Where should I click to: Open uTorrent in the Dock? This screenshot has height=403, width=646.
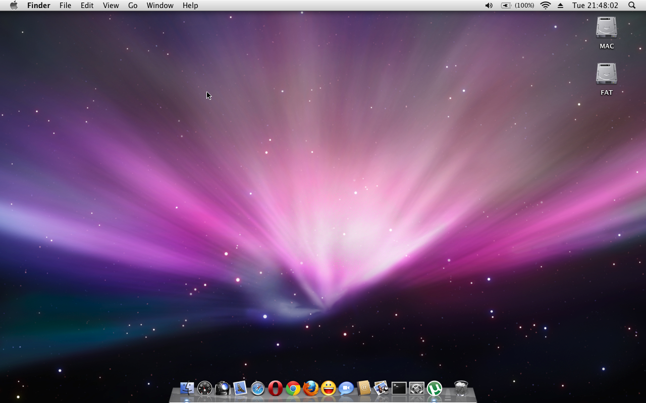[435, 388]
